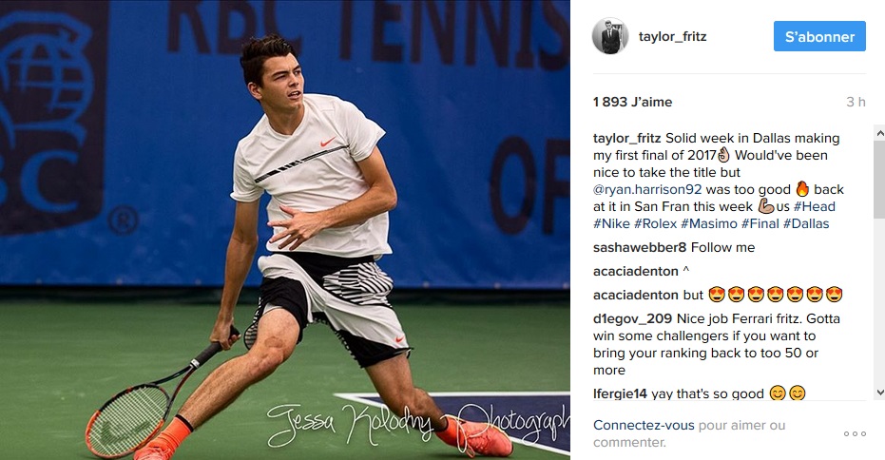Click the comments scrollbar thumb
Image resolution: width=885 pixels, height=460 pixels.
[x=879, y=180]
